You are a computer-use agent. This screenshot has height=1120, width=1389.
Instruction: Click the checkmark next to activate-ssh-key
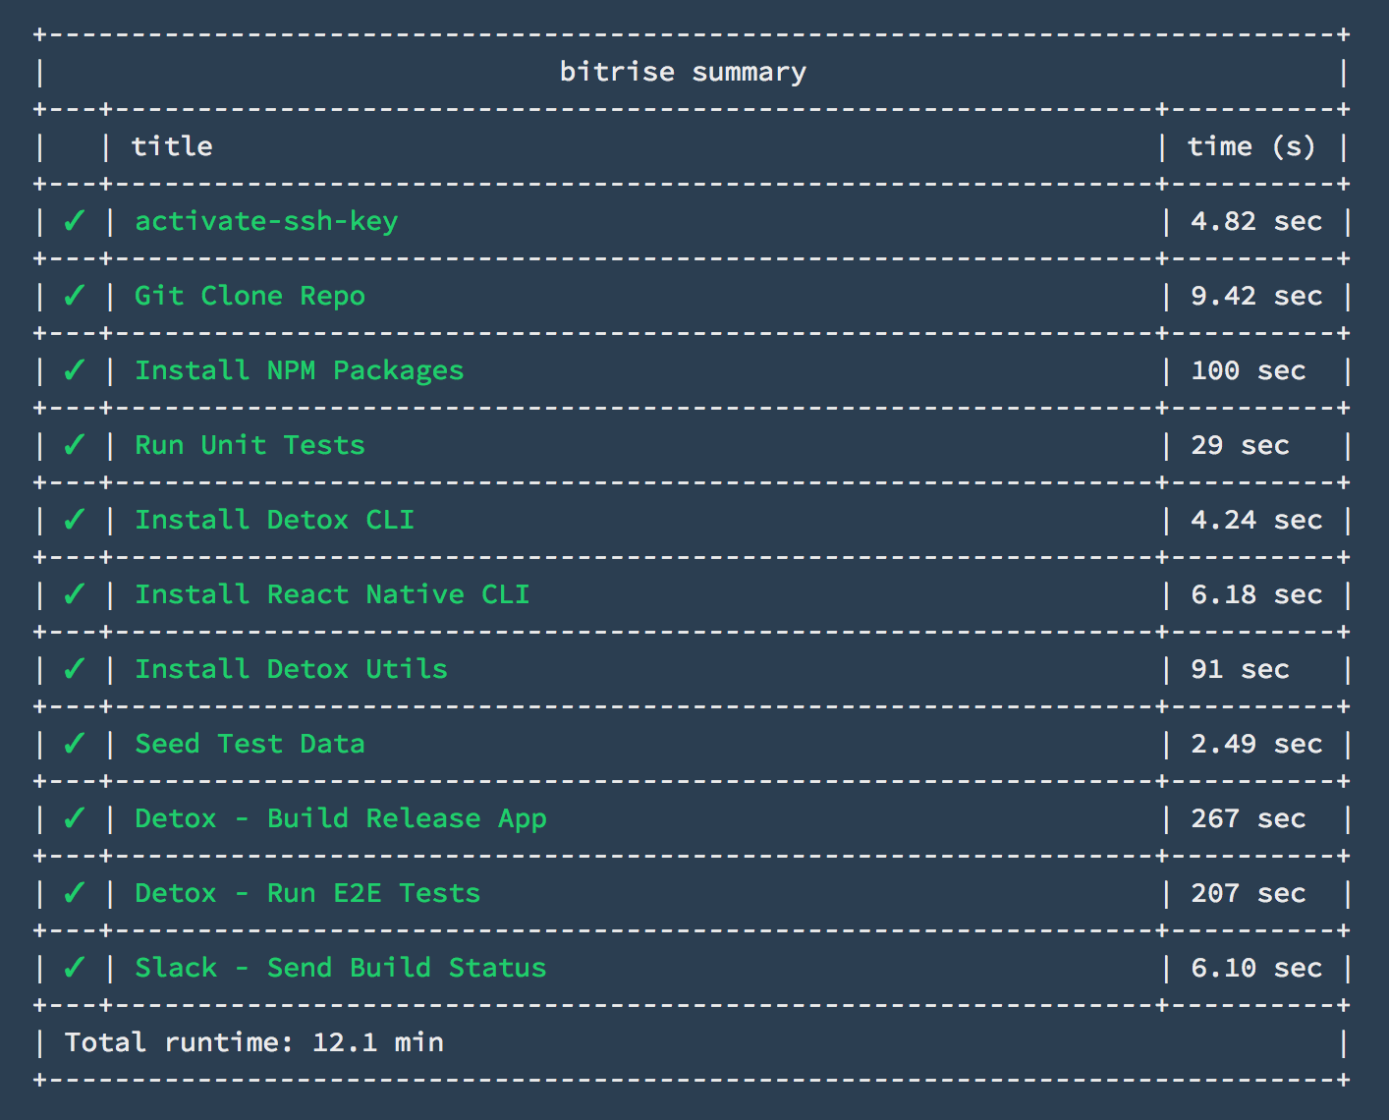pyautogui.click(x=74, y=221)
